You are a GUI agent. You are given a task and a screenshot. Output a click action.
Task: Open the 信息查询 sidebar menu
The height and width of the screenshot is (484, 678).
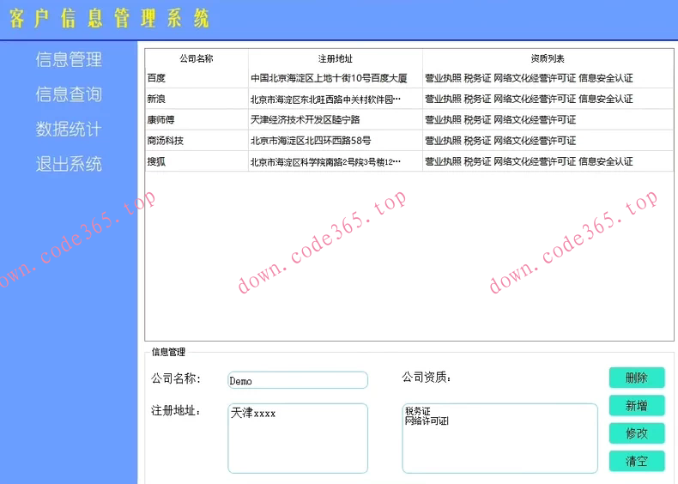pos(69,94)
